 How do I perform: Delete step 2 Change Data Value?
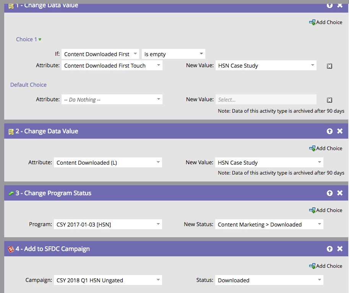340,131
